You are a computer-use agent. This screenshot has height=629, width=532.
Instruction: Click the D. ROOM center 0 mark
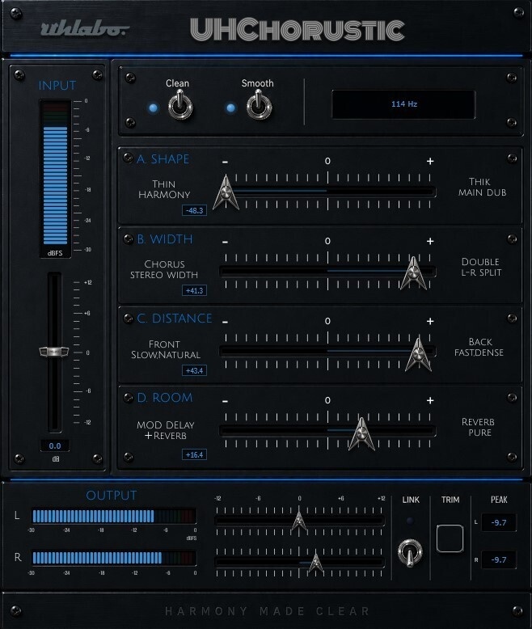327,400
